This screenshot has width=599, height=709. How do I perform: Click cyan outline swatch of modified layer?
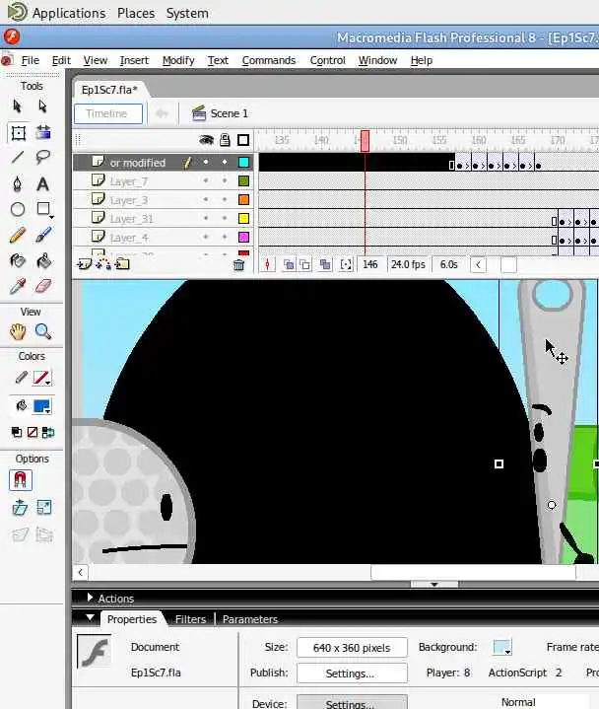(x=243, y=163)
